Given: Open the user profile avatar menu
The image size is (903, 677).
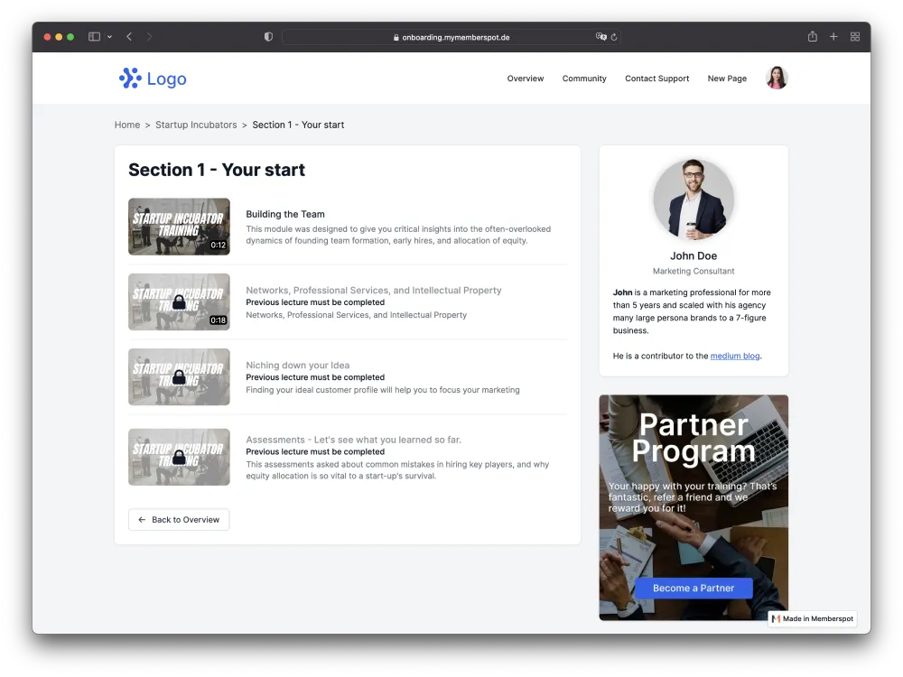Looking at the screenshot, I should [777, 78].
